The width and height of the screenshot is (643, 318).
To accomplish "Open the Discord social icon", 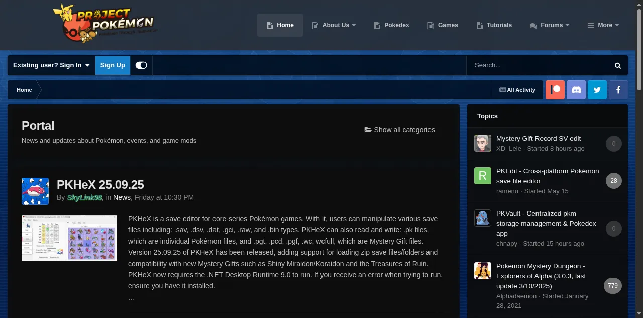I will click(576, 90).
